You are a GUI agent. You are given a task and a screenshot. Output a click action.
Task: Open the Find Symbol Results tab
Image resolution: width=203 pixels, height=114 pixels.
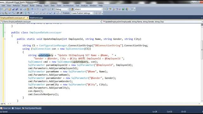pyautogui.click(x=32, y=108)
